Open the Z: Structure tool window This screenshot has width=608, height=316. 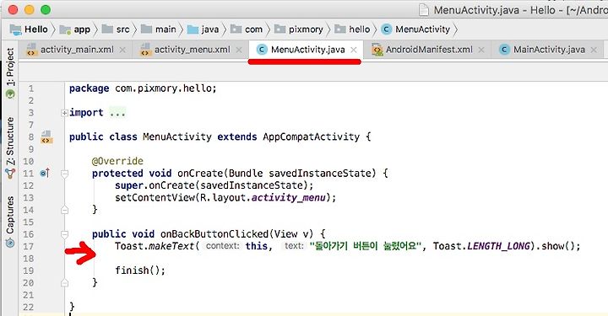pos(10,147)
